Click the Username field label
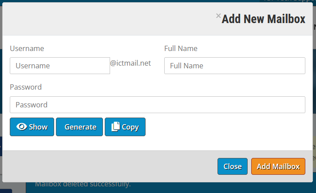Screen dimensions: 316x193 tap(27, 48)
